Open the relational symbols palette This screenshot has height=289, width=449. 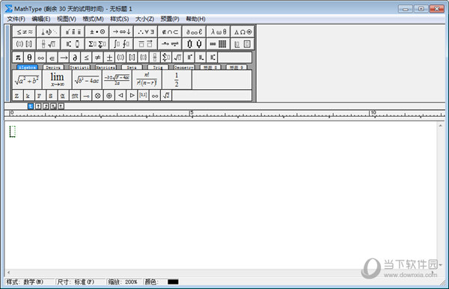(x=25, y=31)
